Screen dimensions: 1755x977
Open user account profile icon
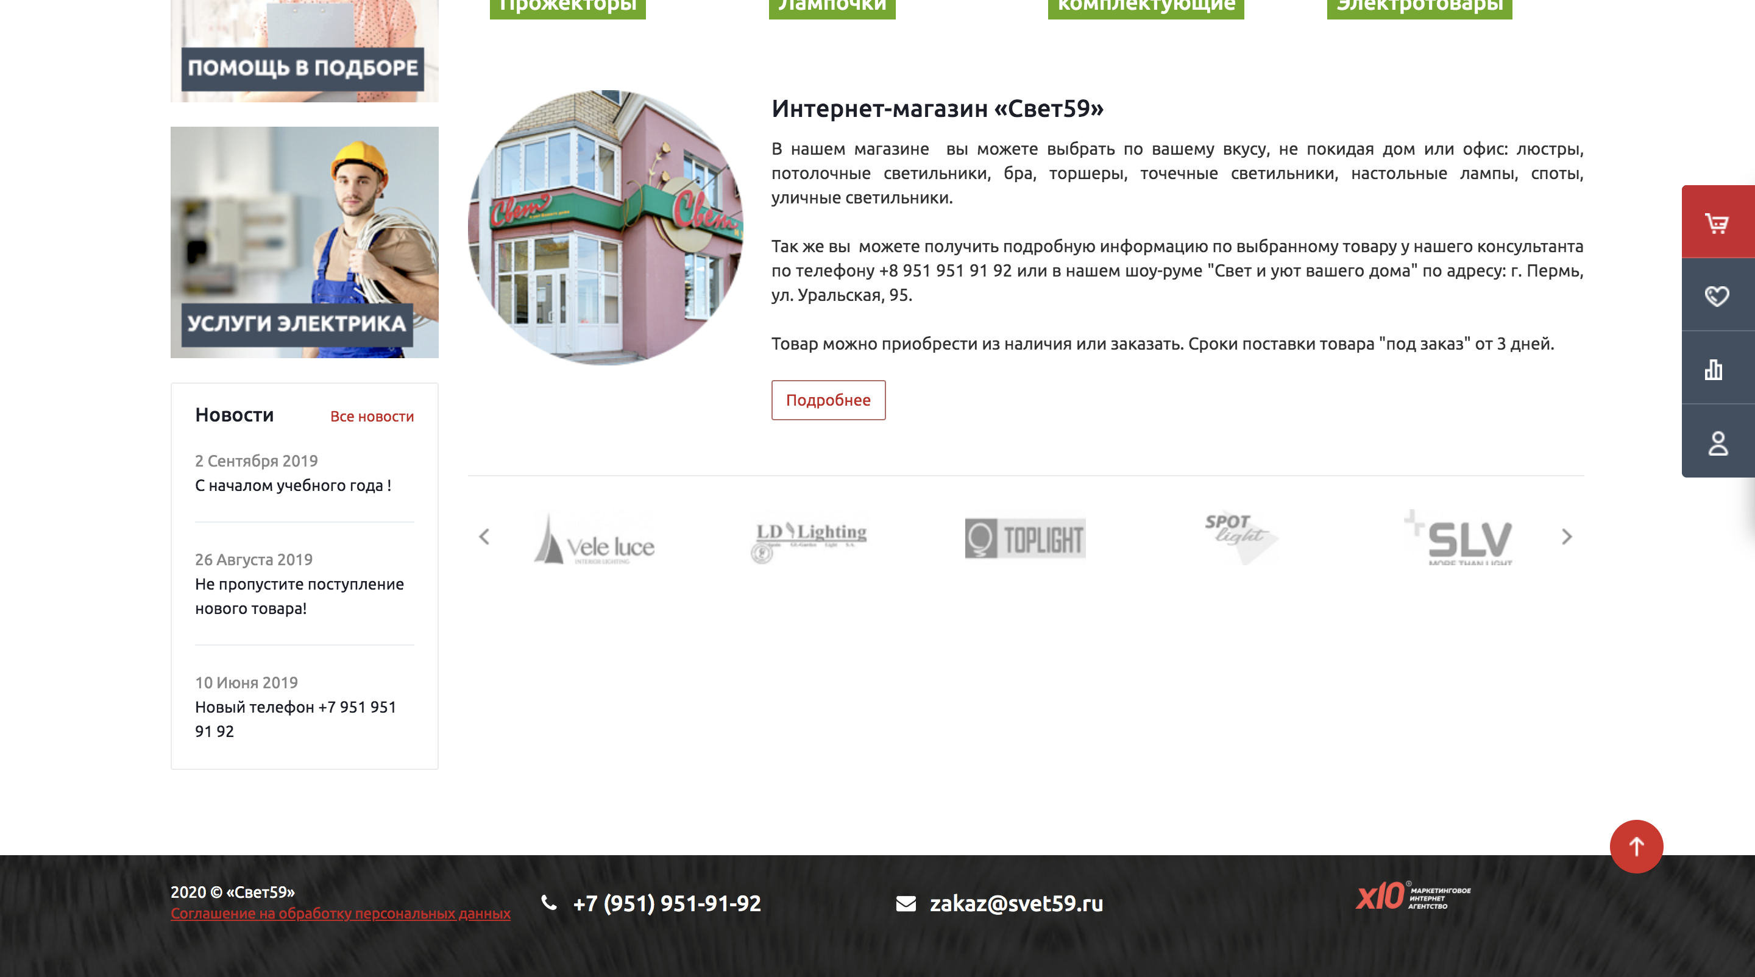(x=1718, y=443)
